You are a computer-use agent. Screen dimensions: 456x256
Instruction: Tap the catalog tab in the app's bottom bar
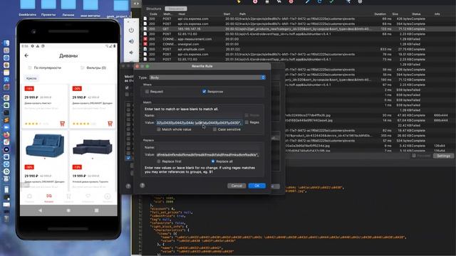(49, 198)
